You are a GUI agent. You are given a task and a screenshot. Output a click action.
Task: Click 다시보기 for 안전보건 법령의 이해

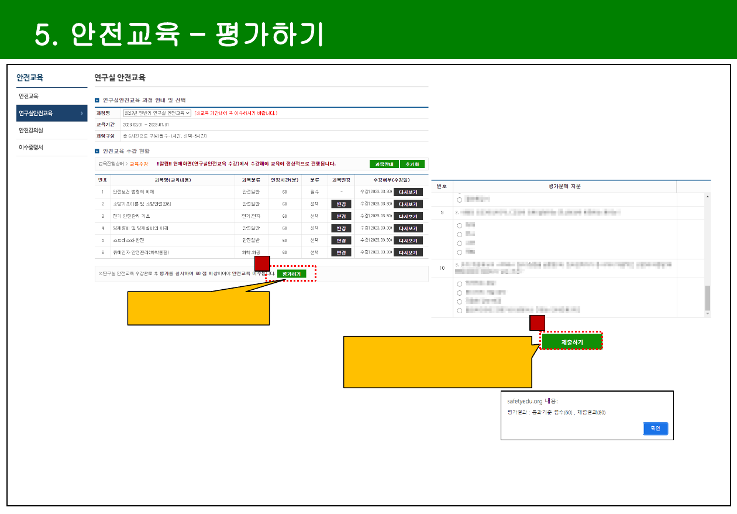[408, 192]
